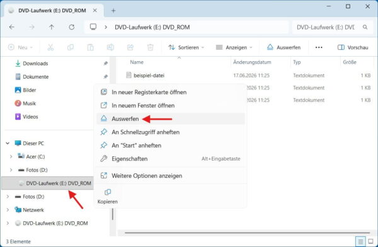Open Dokumente in the sidebar

tap(36, 77)
